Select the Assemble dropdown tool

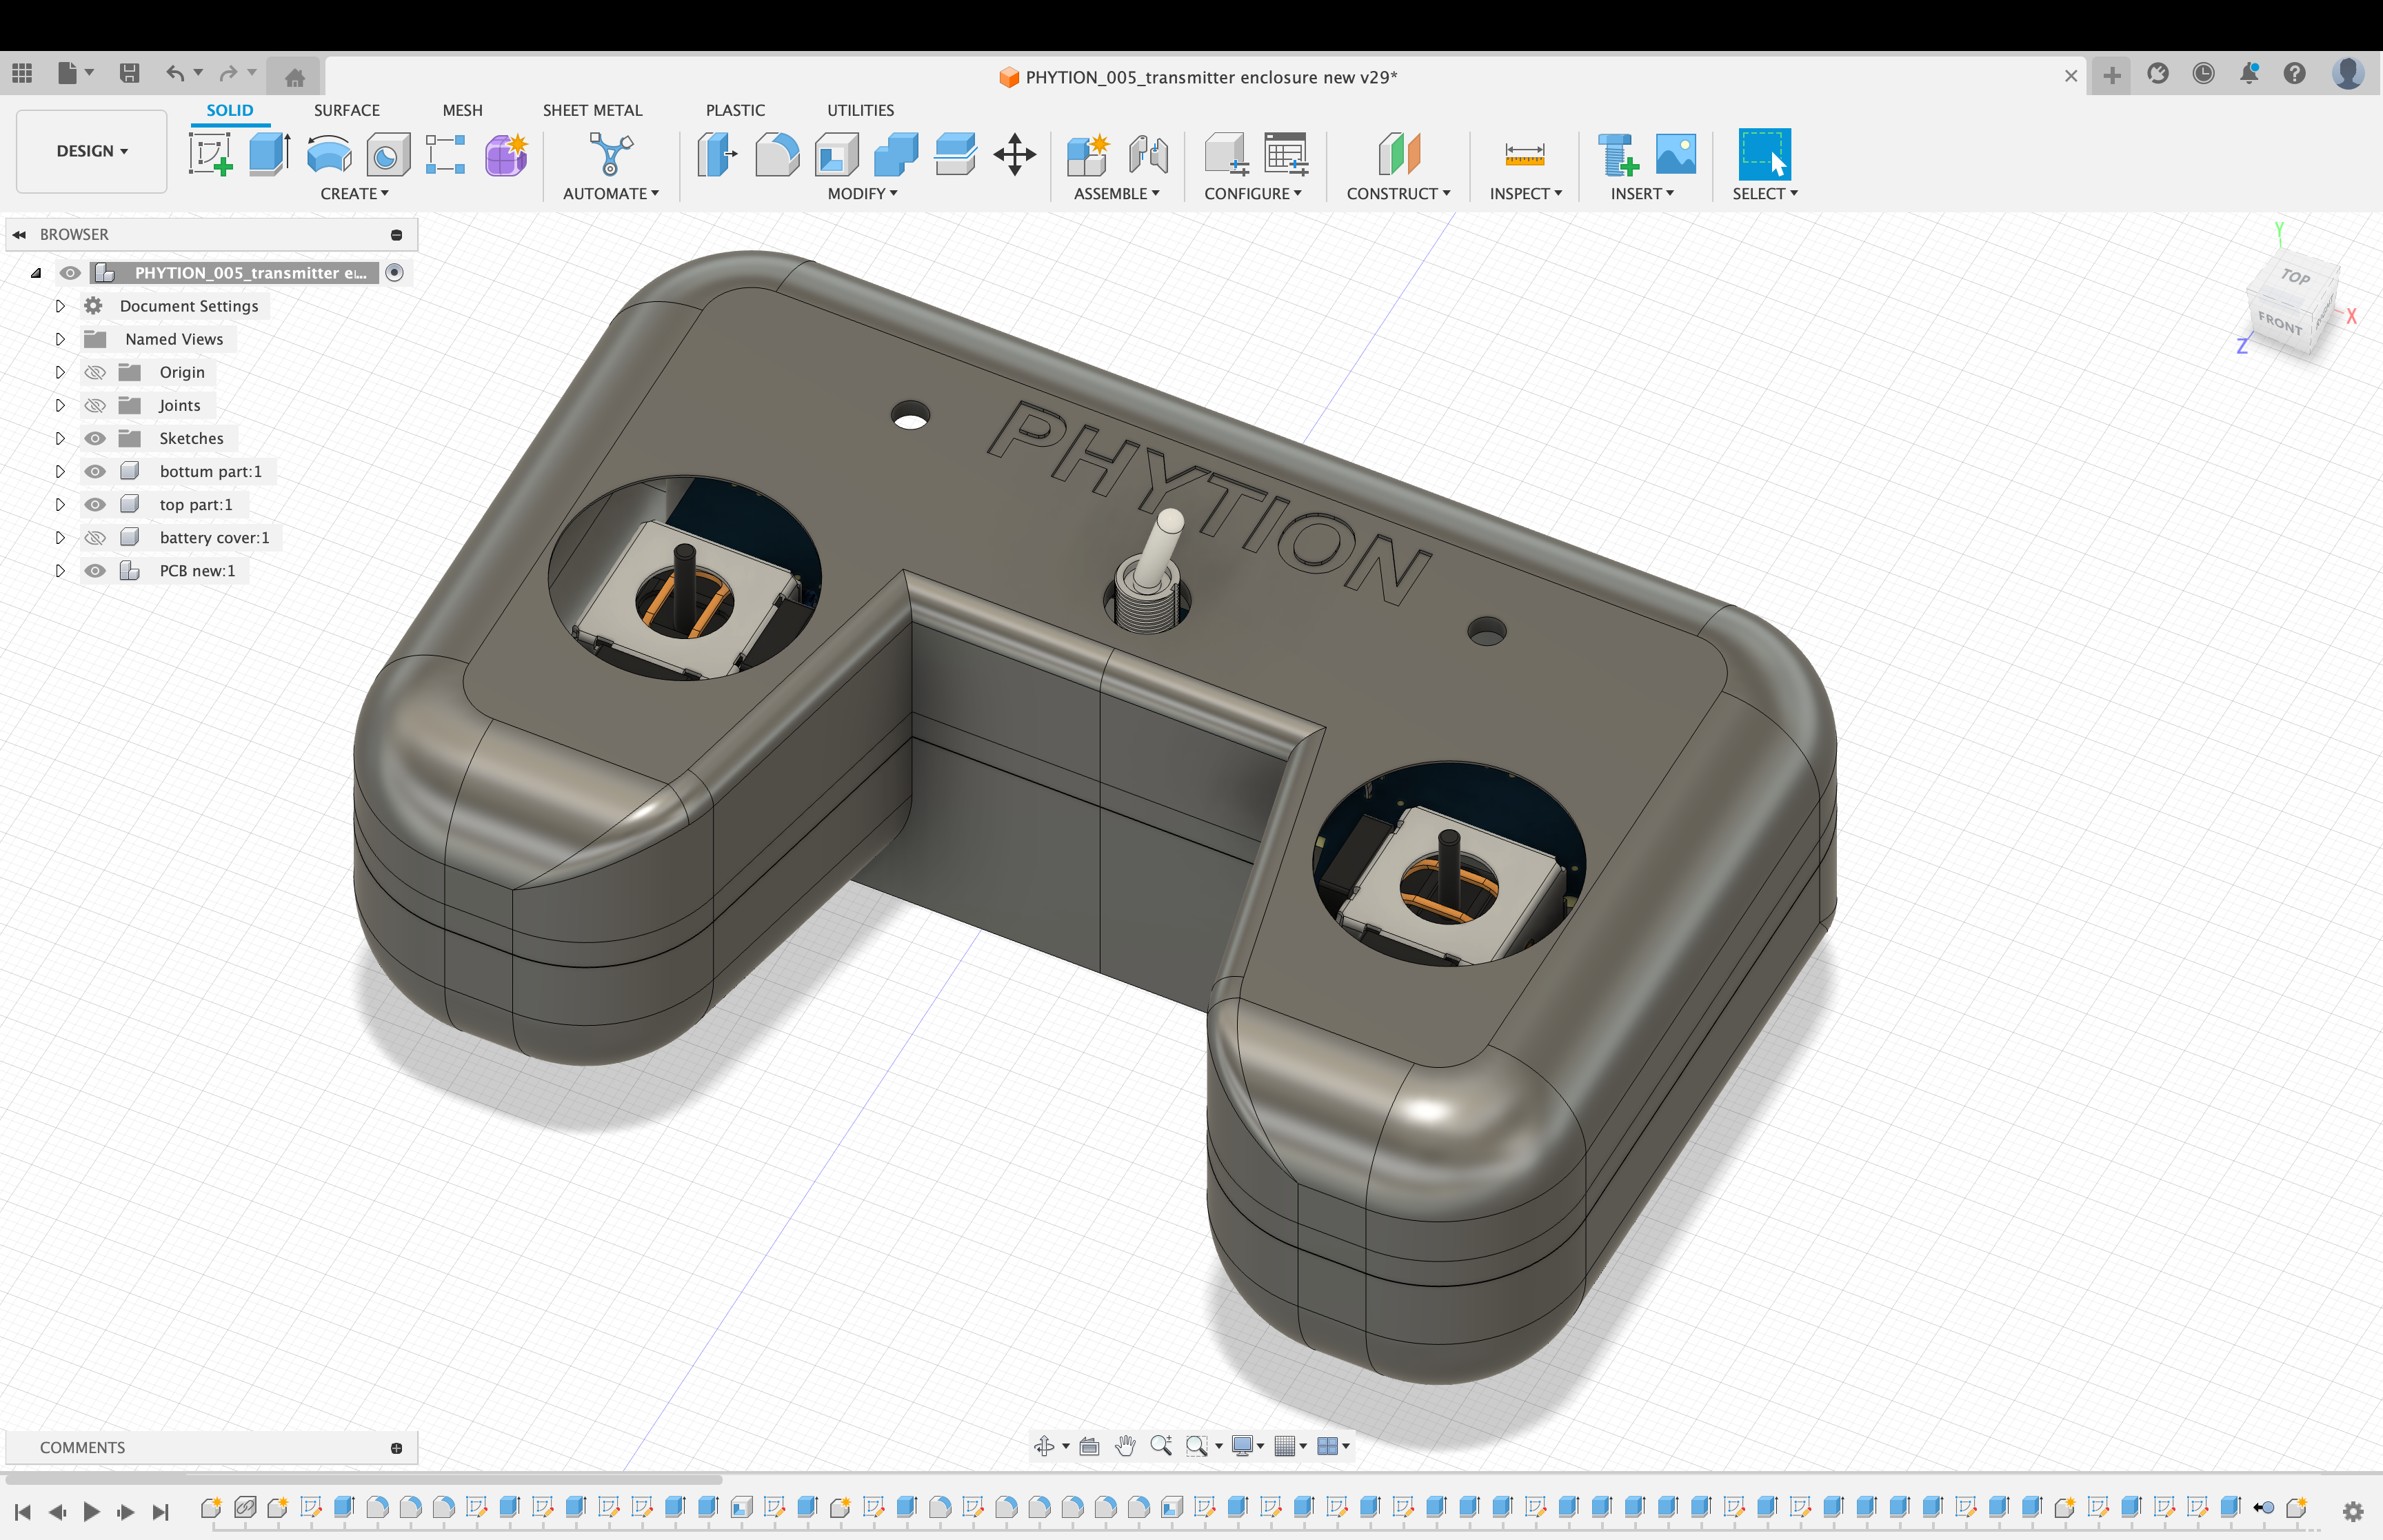click(x=1114, y=193)
